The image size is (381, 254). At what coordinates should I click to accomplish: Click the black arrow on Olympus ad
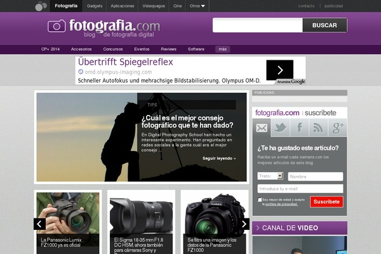click(x=279, y=70)
